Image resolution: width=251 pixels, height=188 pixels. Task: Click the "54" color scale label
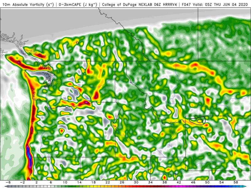[222, 182]
